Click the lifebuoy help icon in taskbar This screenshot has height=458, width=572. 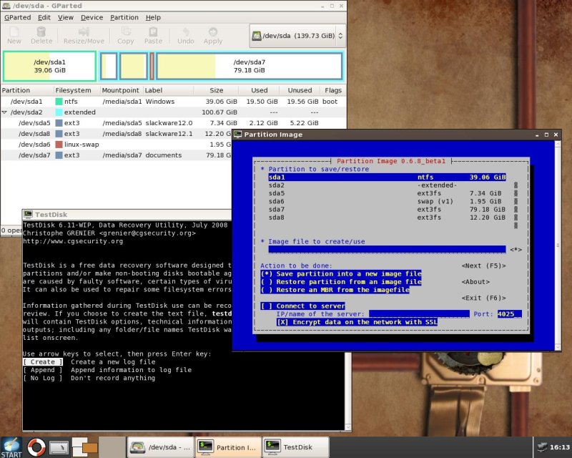(x=36, y=447)
